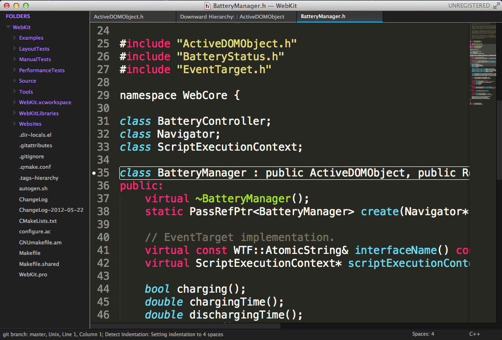Click the EventTarget implementation comment
The image size is (502, 340).
point(240,237)
